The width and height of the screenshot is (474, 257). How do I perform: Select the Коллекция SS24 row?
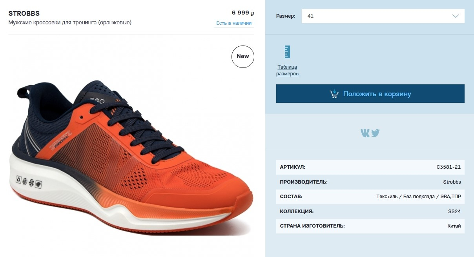[370, 211]
